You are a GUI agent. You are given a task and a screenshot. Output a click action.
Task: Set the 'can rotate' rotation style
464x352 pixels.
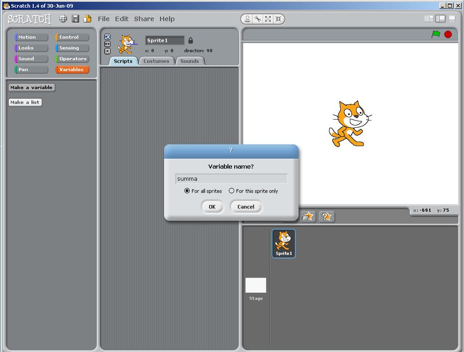click(x=107, y=37)
